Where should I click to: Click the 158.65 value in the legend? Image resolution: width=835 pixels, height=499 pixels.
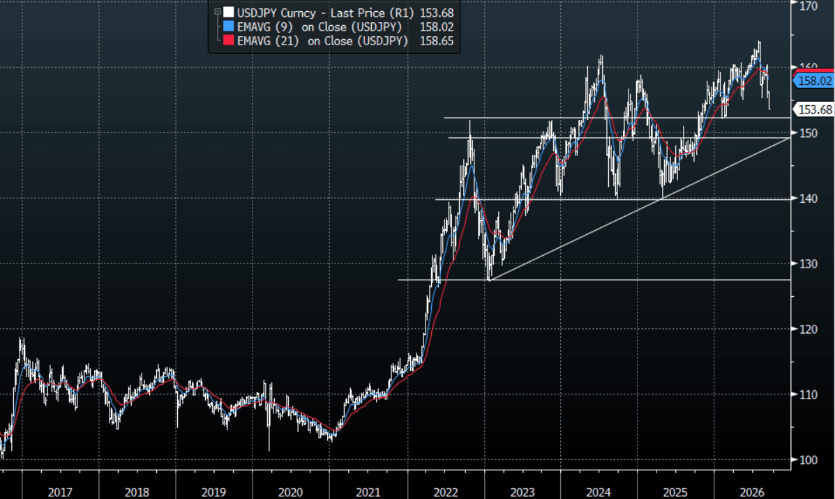[437, 41]
